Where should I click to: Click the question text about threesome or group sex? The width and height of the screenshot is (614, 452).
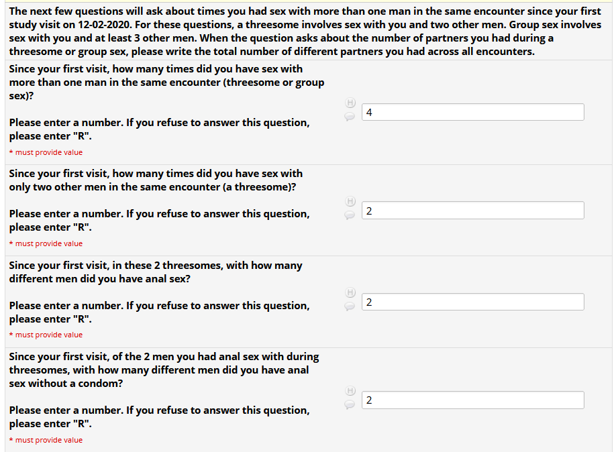click(x=166, y=82)
